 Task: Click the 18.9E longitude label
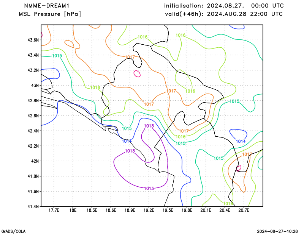(x=130, y=210)
